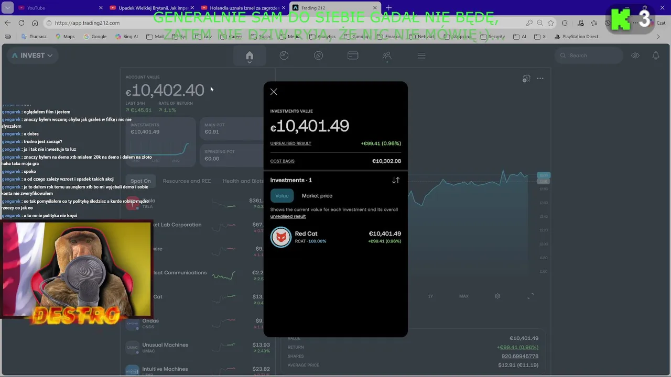Open the Security bookmarks folder
This screenshot has width=671, height=377.
tap(492, 37)
